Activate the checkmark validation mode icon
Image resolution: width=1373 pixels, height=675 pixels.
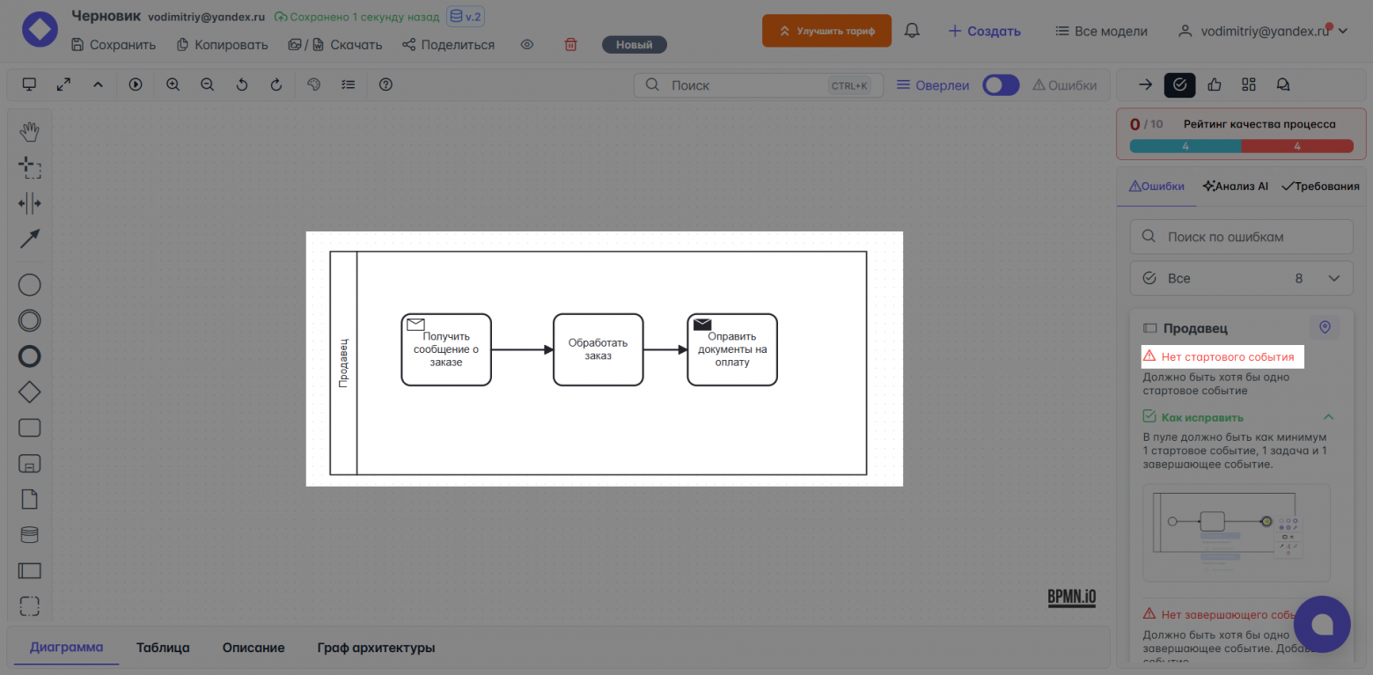1179,84
